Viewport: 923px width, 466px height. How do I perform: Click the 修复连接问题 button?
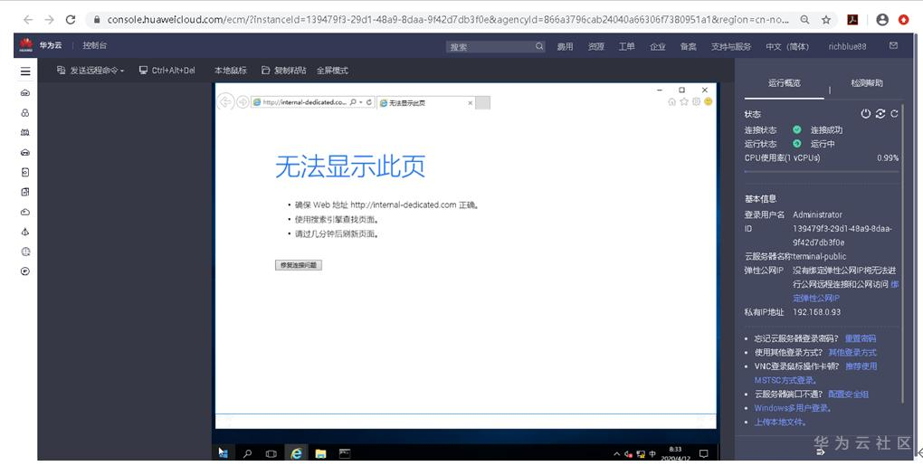pyautogui.click(x=299, y=265)
